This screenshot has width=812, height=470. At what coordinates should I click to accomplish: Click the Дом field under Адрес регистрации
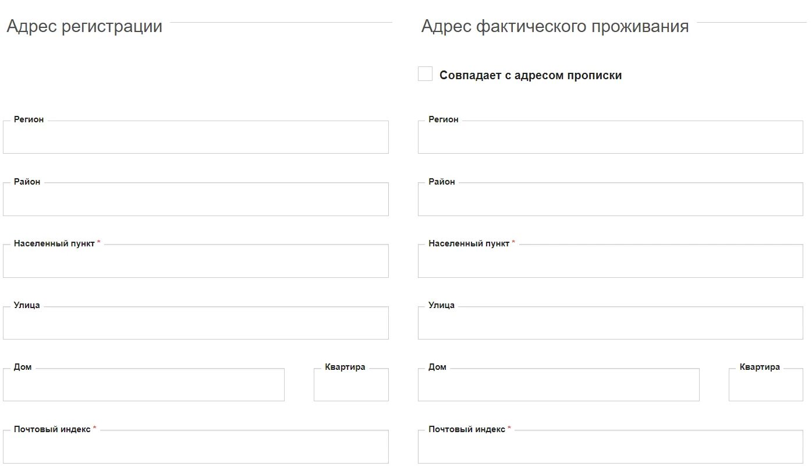coord(144,384)
